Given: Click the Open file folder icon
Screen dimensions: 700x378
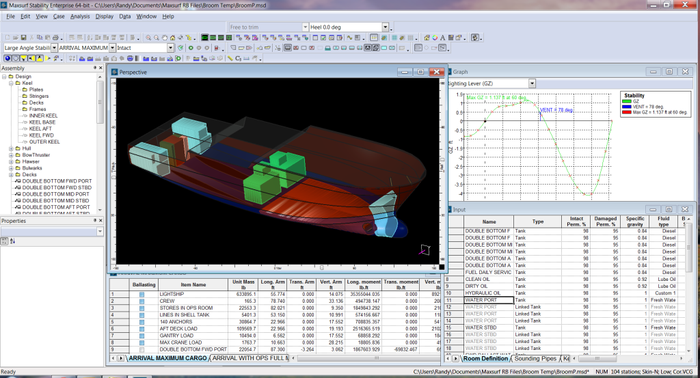Looking at the screenshot, I should (16, 38).
